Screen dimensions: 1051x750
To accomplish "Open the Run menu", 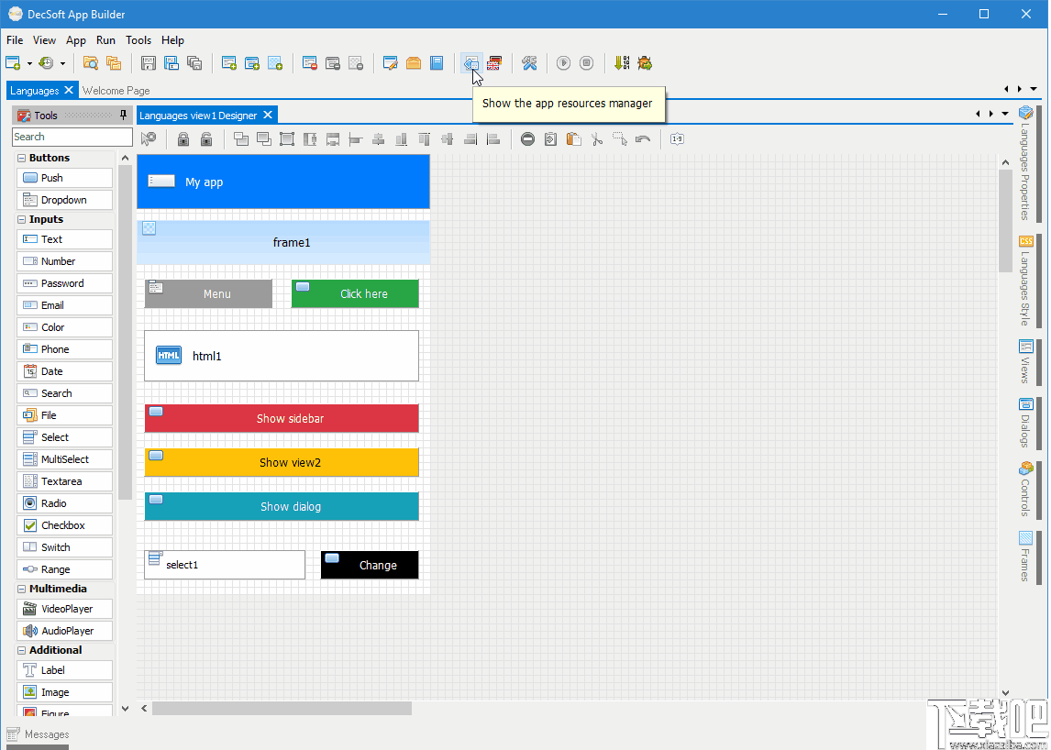I will (105, 40).
